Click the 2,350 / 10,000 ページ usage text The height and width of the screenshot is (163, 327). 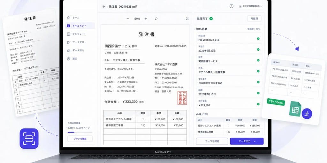point(79,128)
